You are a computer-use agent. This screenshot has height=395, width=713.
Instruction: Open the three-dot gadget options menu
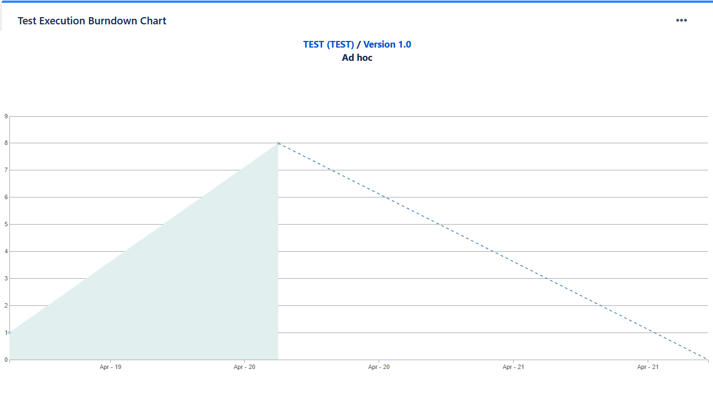point(681,20)
